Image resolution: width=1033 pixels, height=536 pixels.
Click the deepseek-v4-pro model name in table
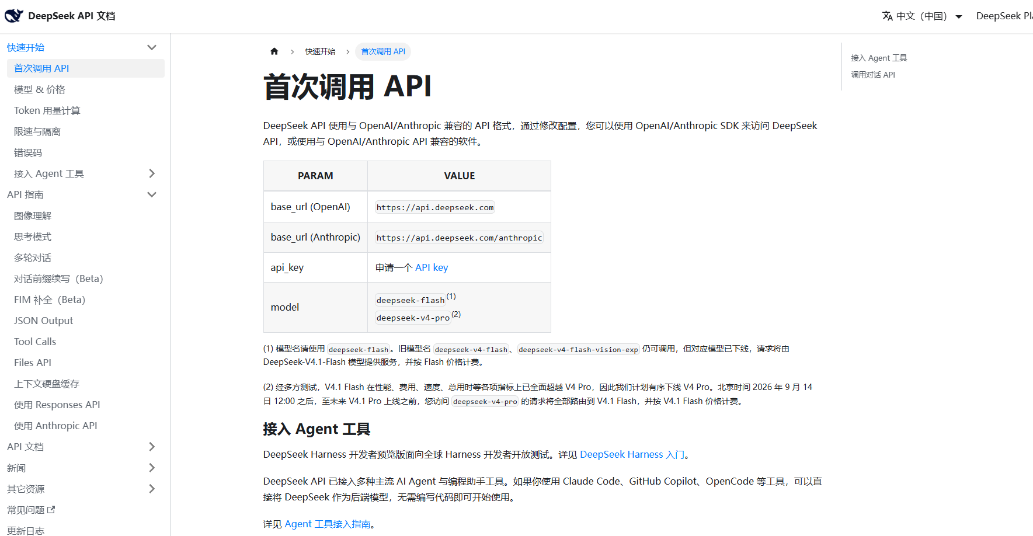413,318
